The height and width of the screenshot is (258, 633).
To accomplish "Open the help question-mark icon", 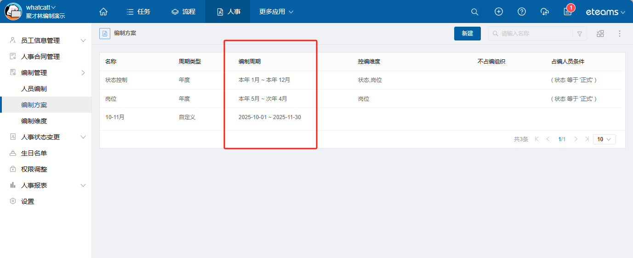I will [522, 11].
